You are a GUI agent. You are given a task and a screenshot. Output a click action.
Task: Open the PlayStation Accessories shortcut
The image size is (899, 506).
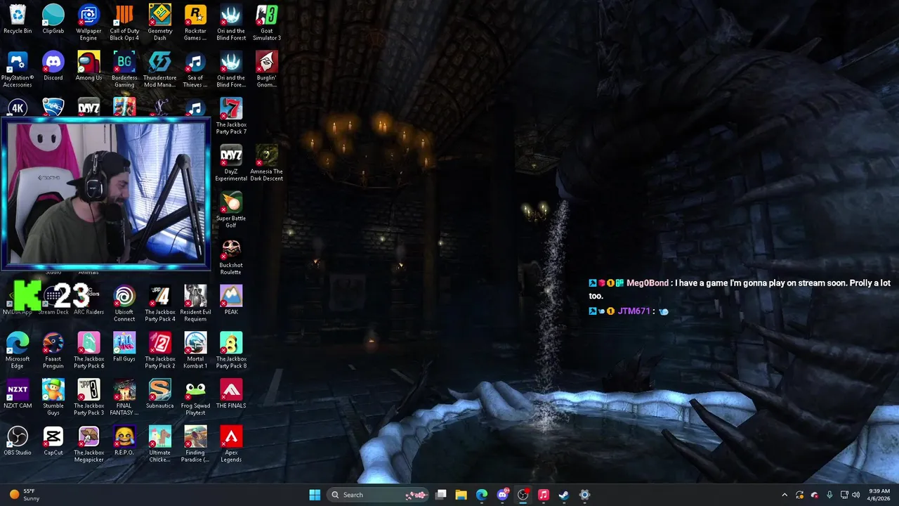click(x=18, y=70)
